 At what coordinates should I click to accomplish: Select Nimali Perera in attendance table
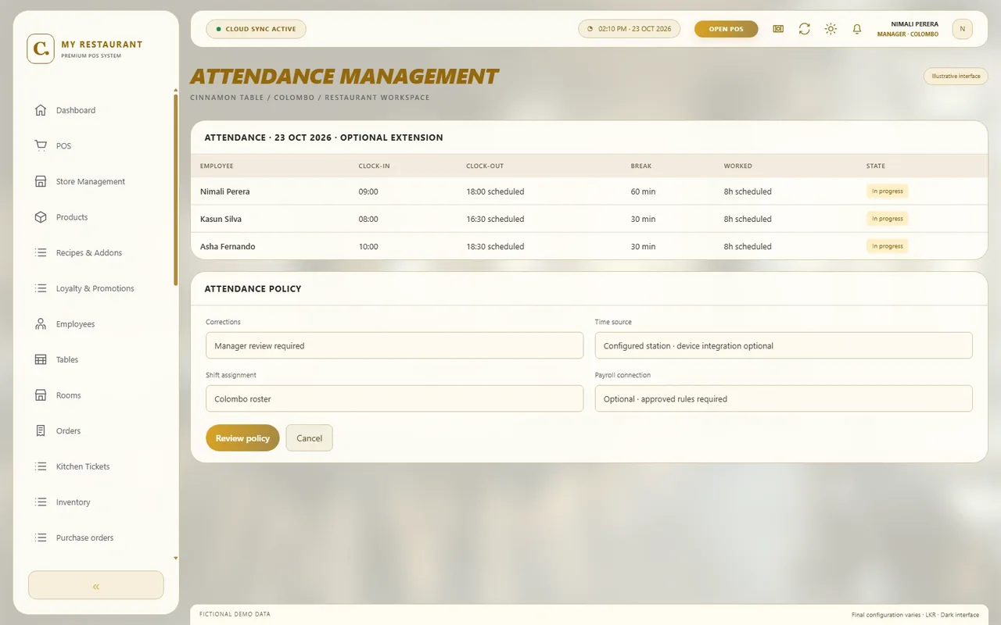225,191
